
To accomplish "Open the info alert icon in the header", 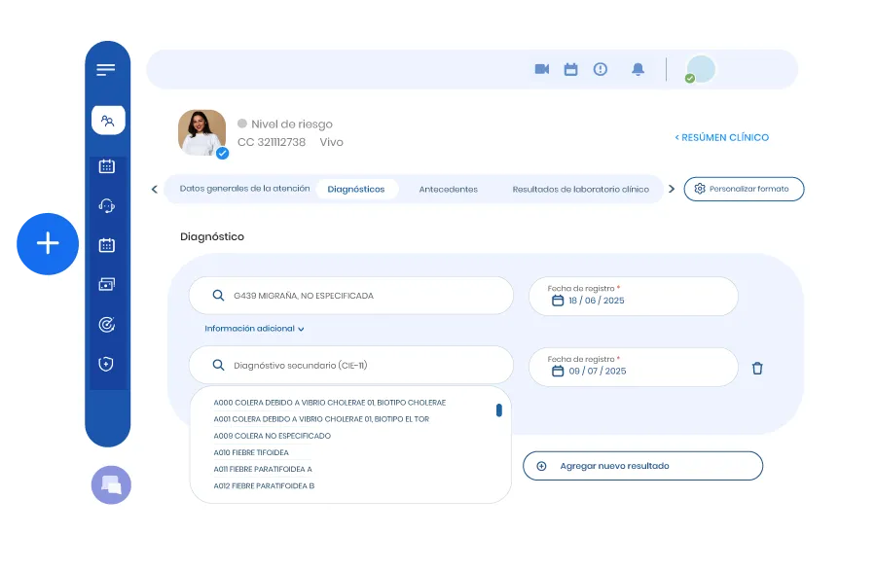I will point(601,69).
